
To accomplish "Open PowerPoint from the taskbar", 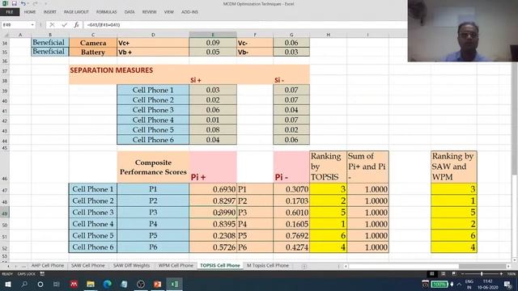I will click(158, 284).
